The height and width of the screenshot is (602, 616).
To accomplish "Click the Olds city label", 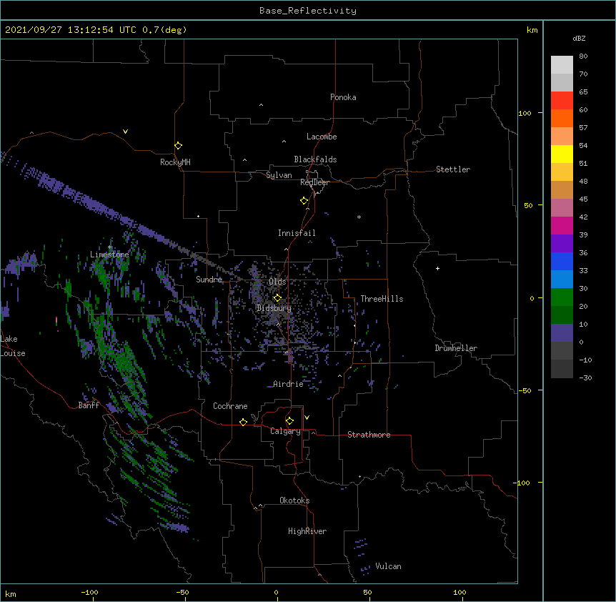I will coord(277,282).
